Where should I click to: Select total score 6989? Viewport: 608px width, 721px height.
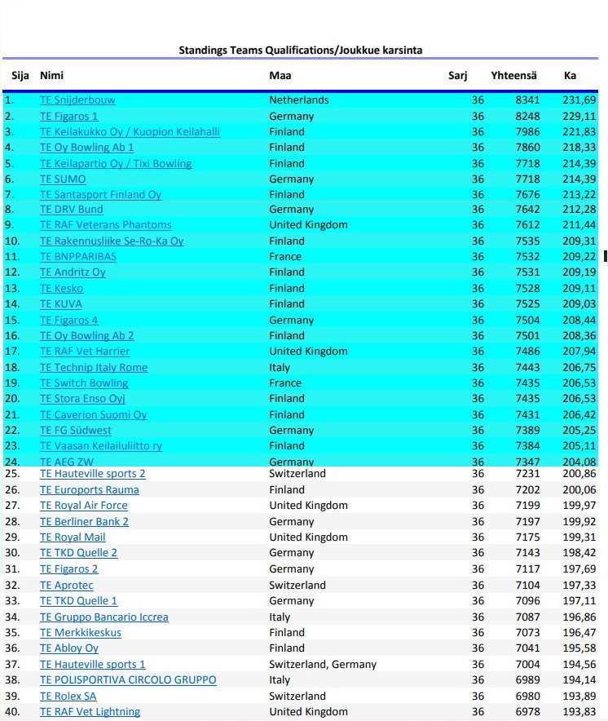tap(527, 680)
